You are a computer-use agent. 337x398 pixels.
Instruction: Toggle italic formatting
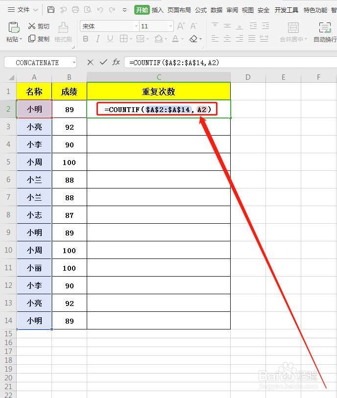[97, 39]
